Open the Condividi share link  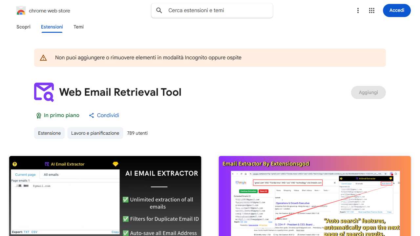point(108,115)
